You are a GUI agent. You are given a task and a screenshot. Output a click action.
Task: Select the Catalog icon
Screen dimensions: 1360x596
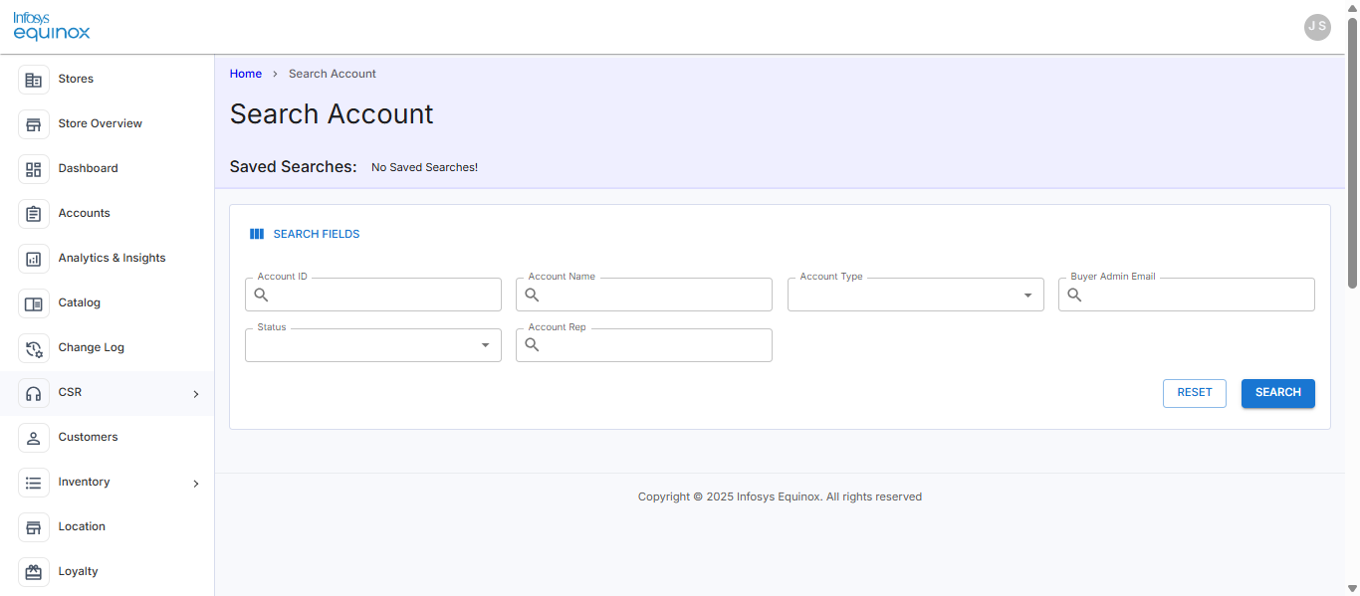34,303
